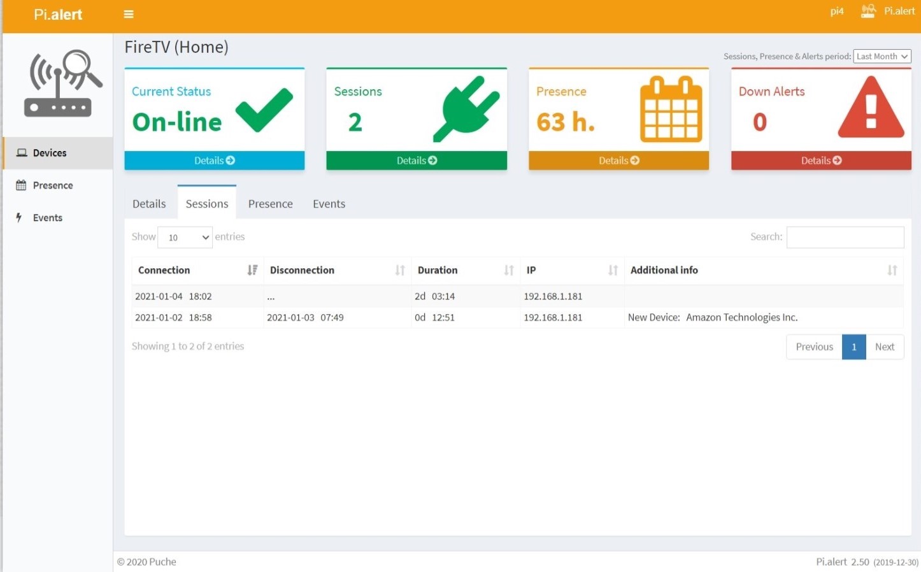The image size is (921, 572).
Task: Click the hamburger menu toggle icon
Action: pos(128,14)
